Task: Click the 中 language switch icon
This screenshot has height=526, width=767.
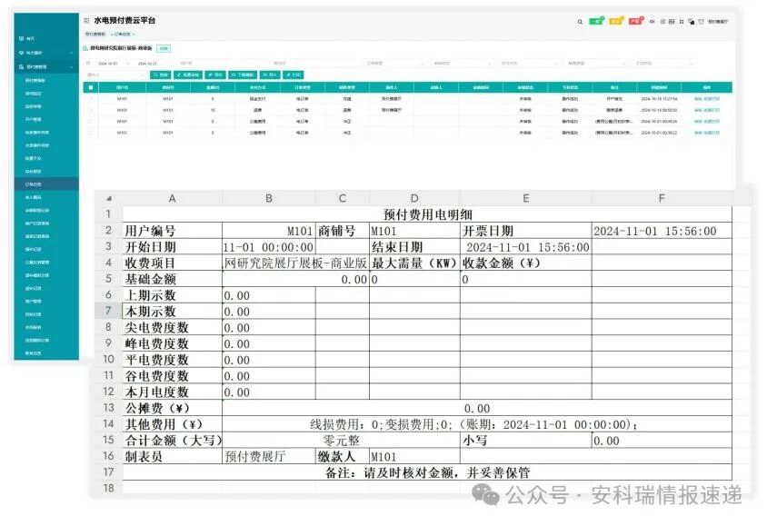Action: click(x=652, y=22)
